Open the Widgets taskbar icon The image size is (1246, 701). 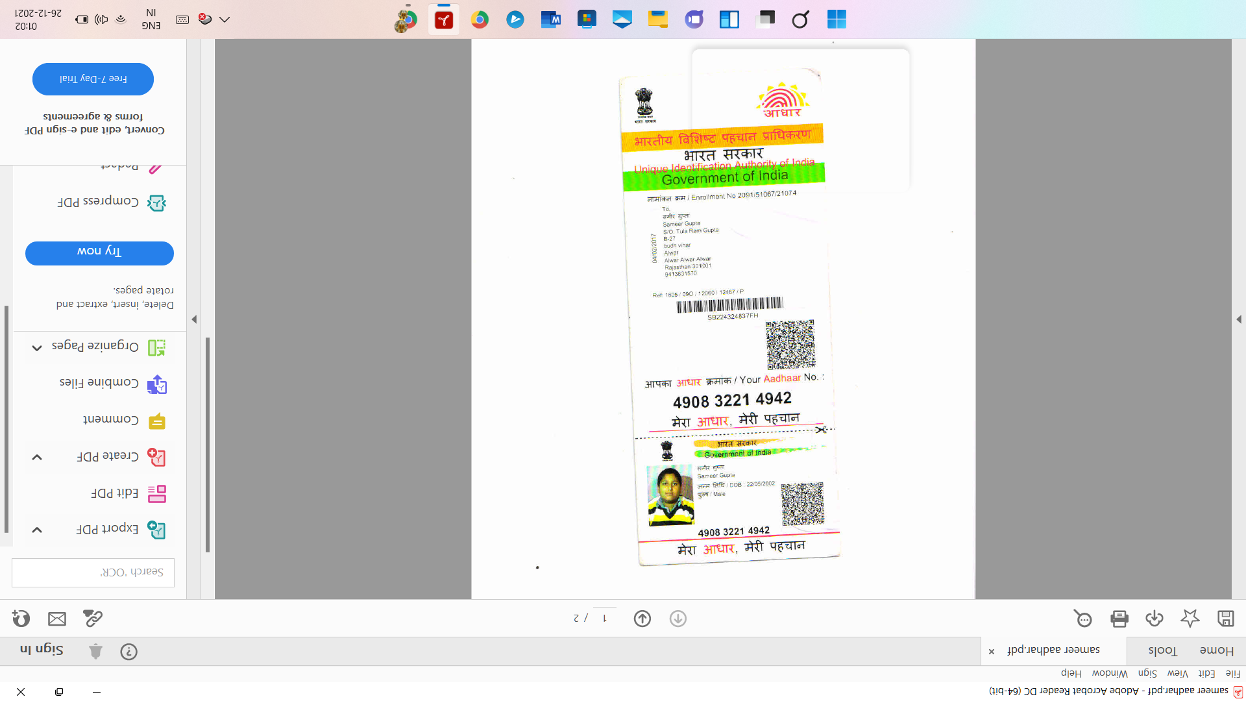click(729, 19)
